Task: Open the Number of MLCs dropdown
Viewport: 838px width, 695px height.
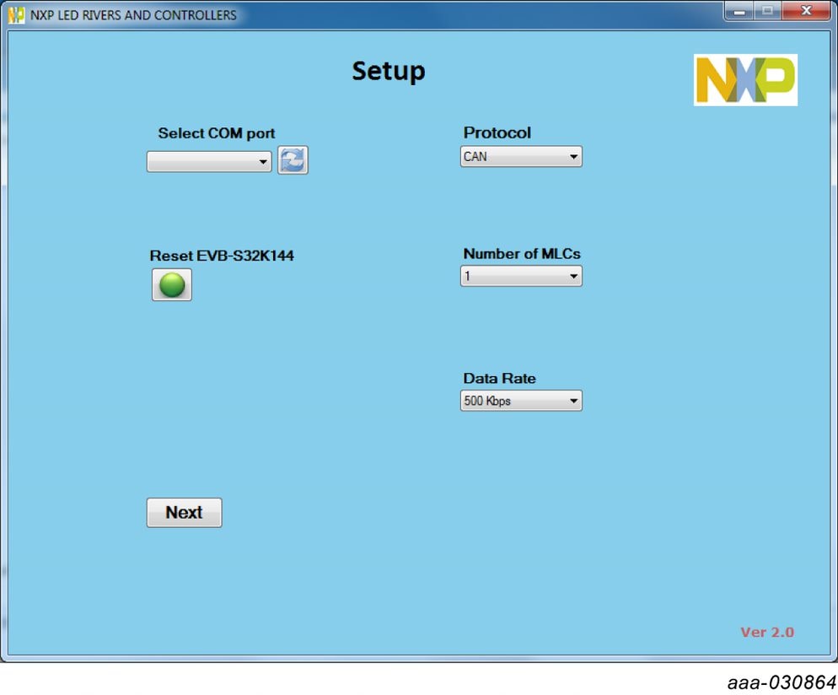Action: 521,277
